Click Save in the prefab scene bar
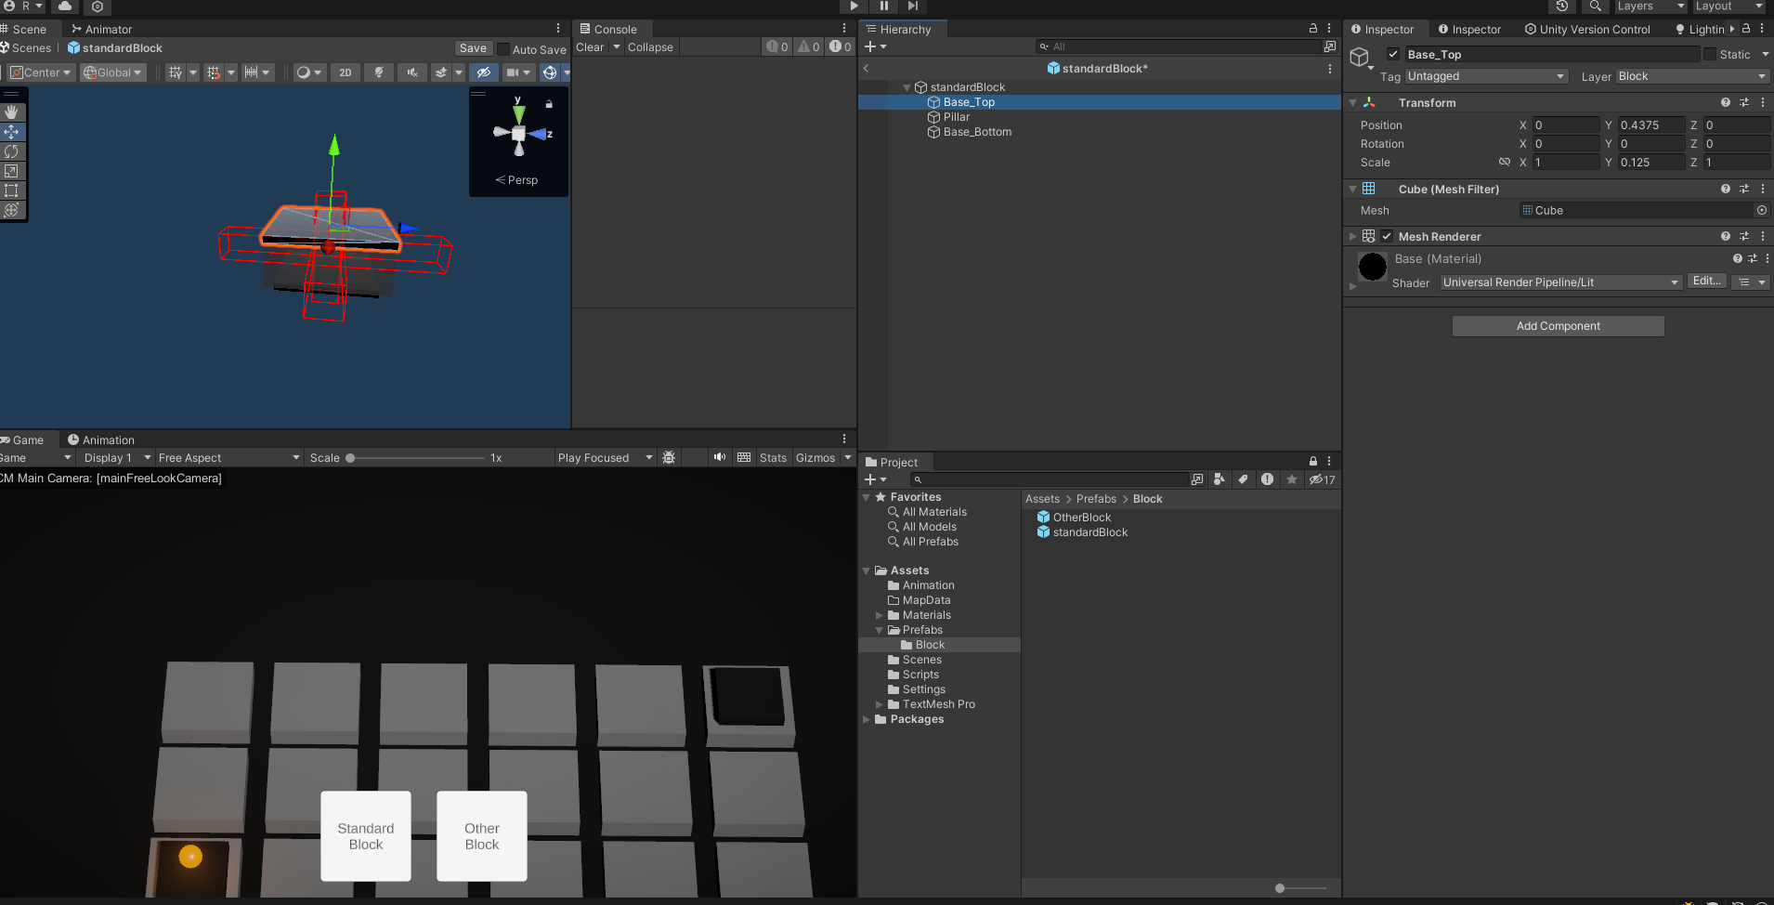1774x905 pixels. pos(473,48)
